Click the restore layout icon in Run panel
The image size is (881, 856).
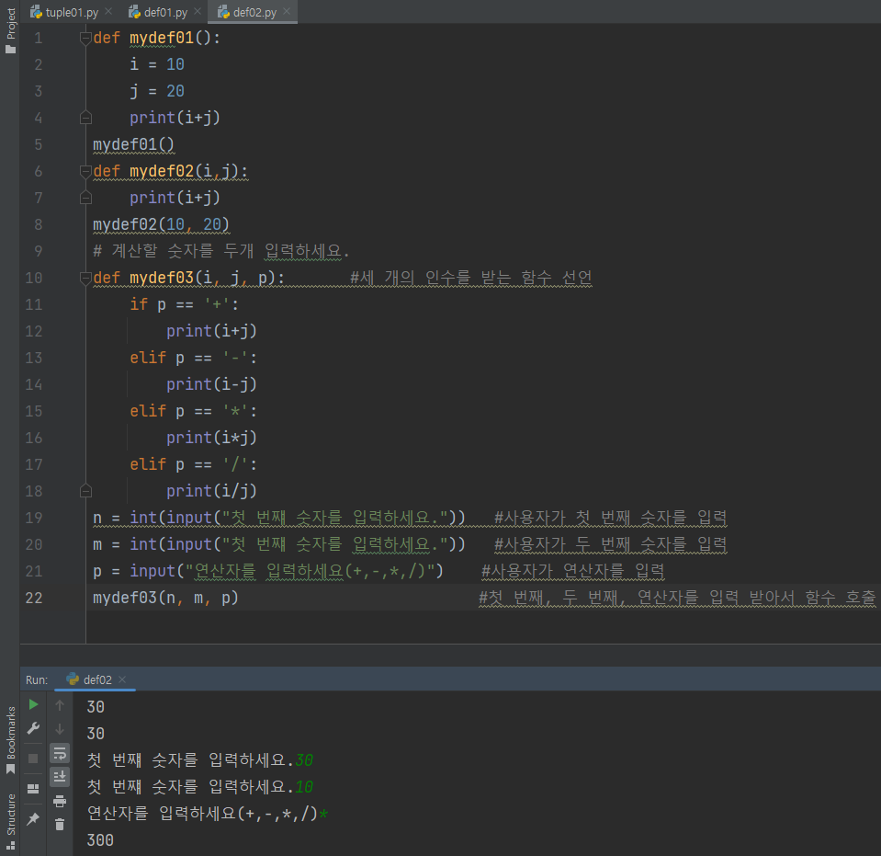click(x=33, y=789)
